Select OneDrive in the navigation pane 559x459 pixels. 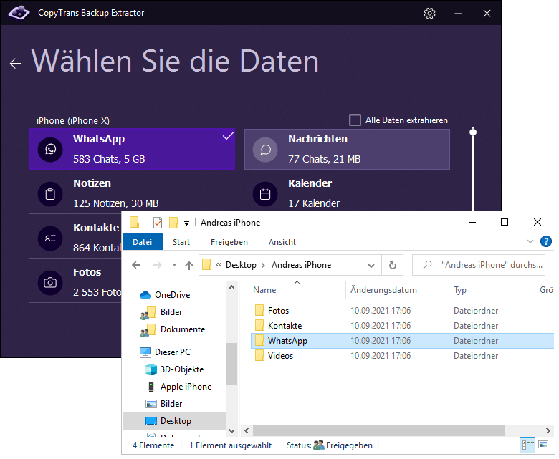coord(165,295)
